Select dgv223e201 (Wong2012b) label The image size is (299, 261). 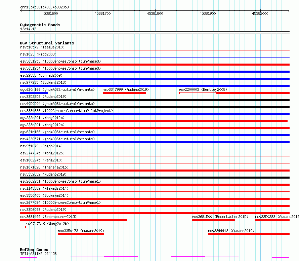tap(42, 125)
